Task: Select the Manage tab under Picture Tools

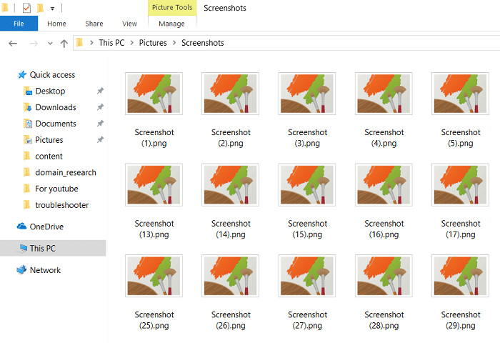Action: pos(171,24)
